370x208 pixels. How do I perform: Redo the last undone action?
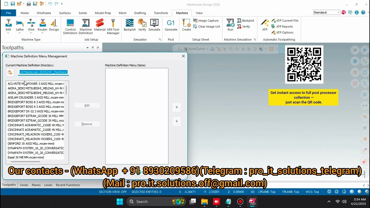[56, 4]
